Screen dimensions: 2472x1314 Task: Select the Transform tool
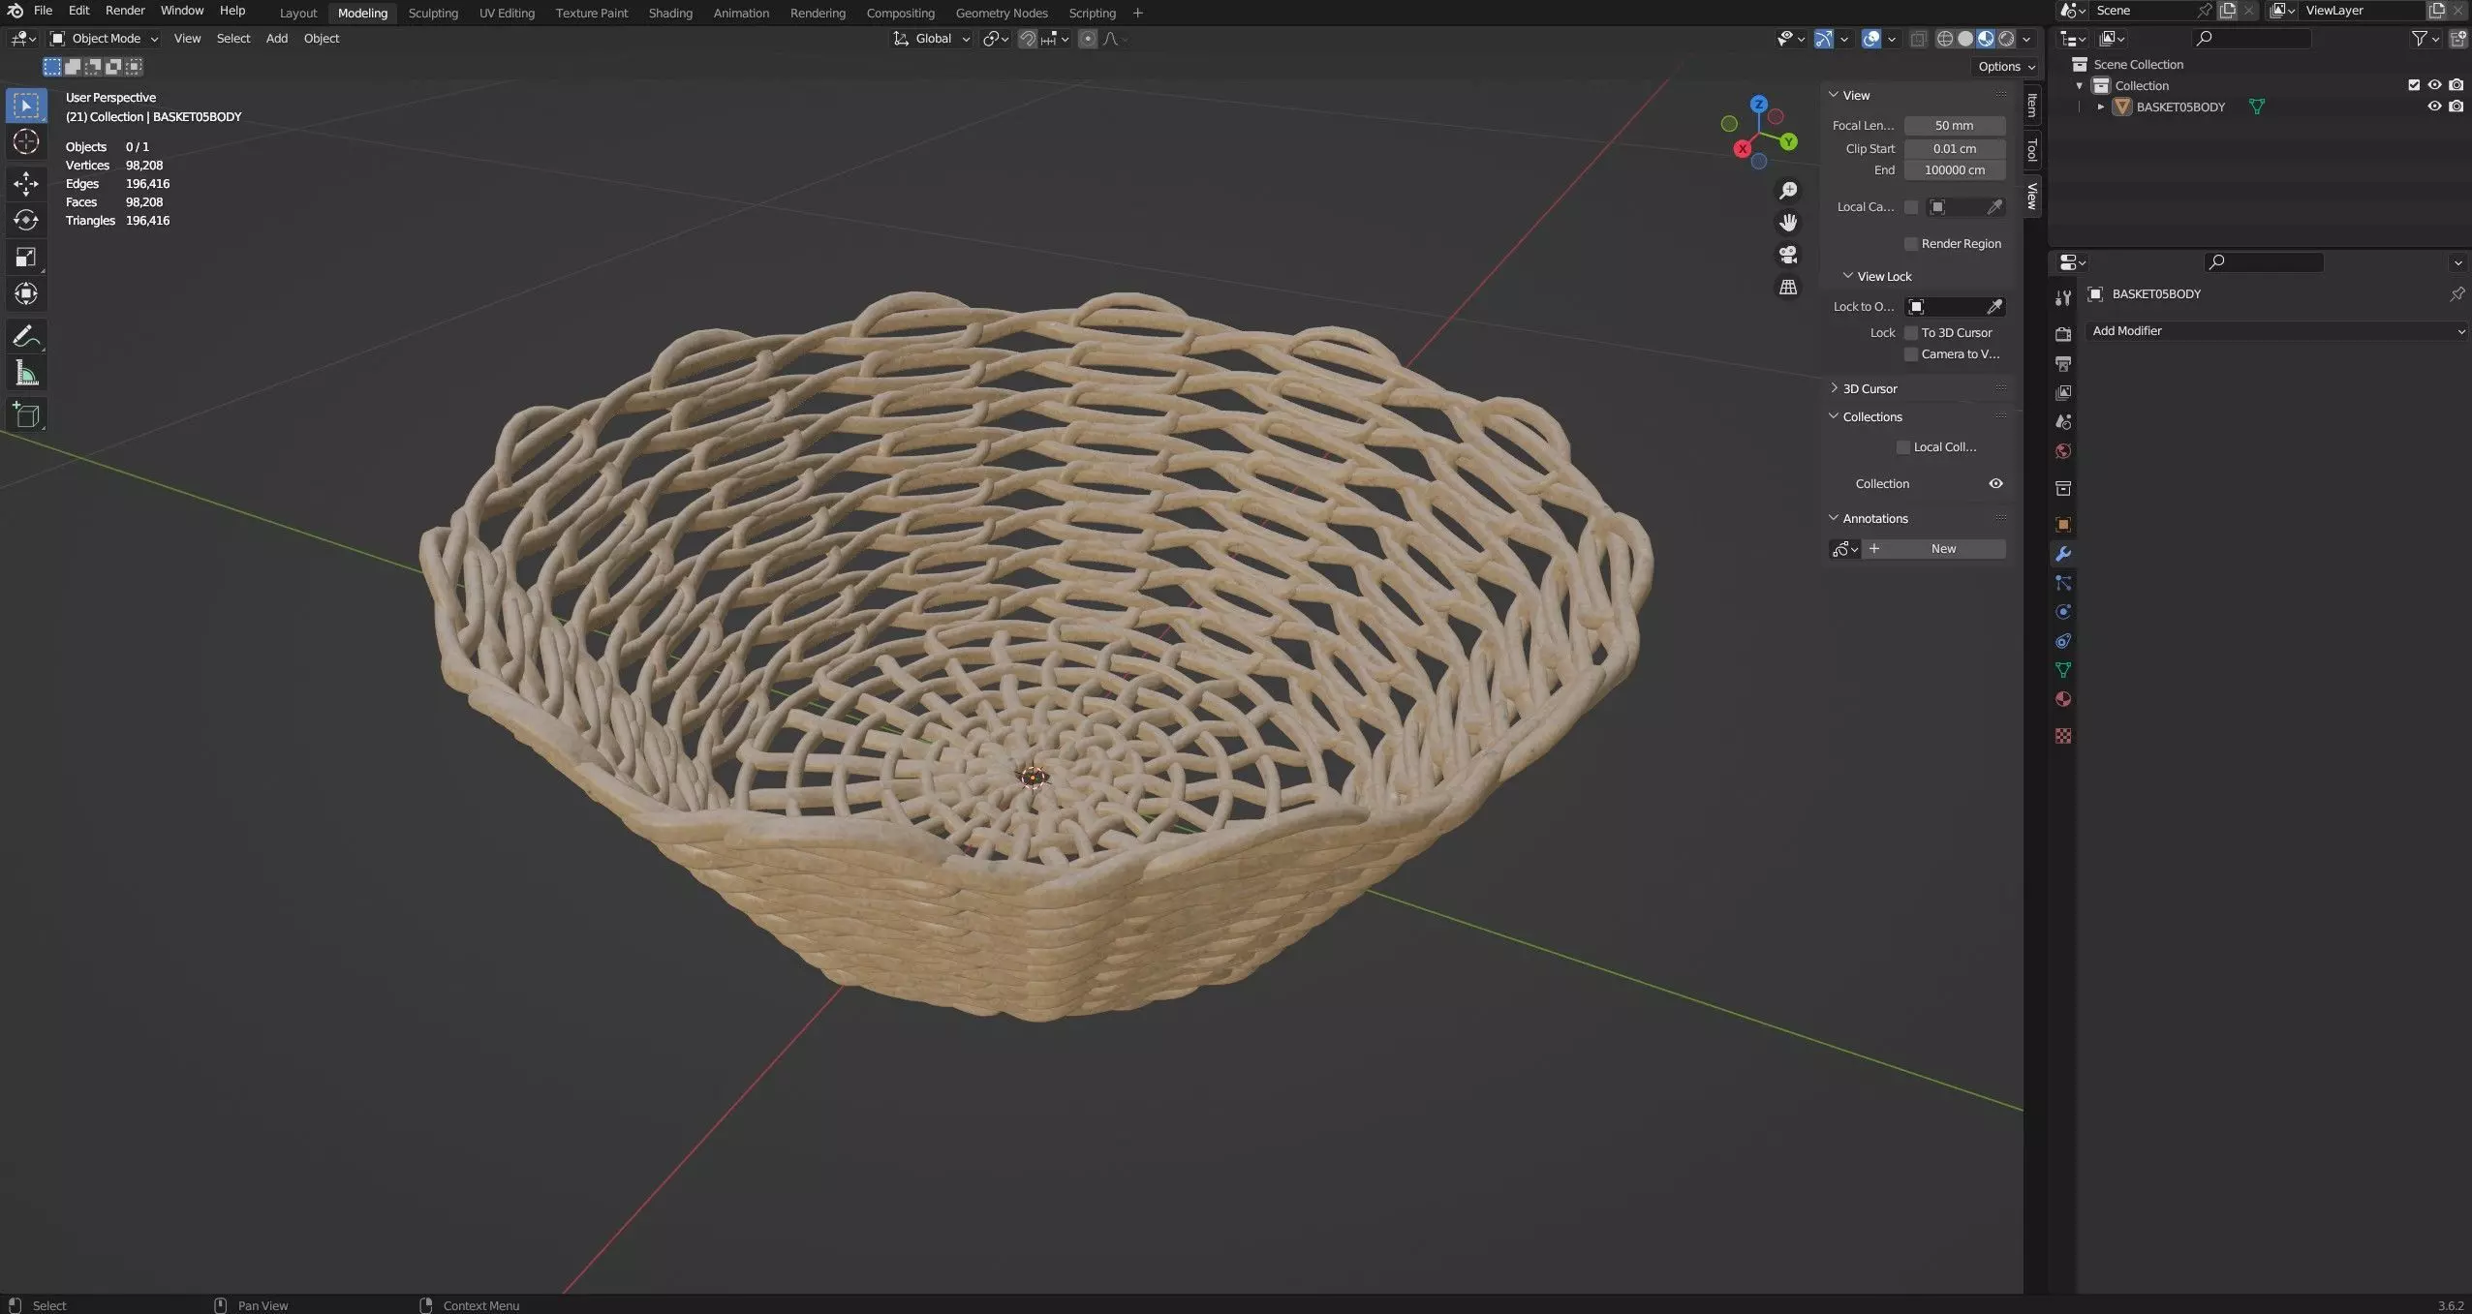tap(26, 293)
